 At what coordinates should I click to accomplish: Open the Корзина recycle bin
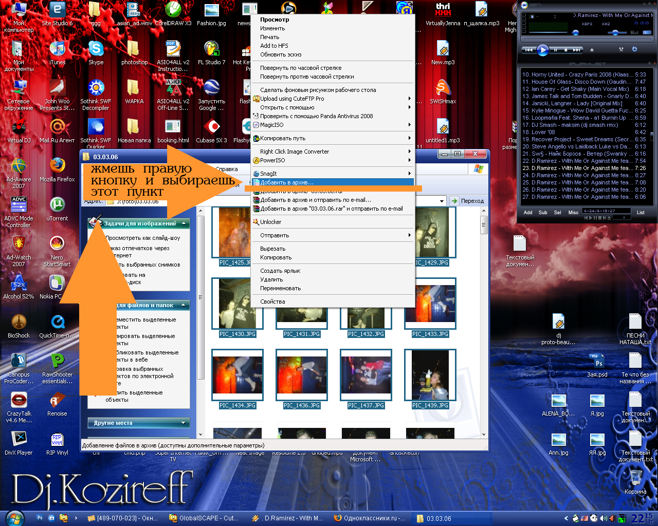tap(635, 482)
